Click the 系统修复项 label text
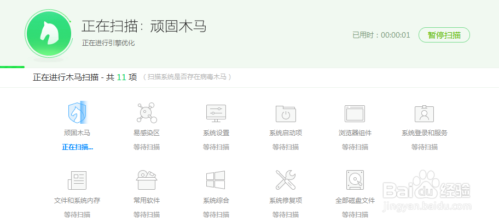Image resolution: width=499 pixels, height=223 pixels. 286,201
